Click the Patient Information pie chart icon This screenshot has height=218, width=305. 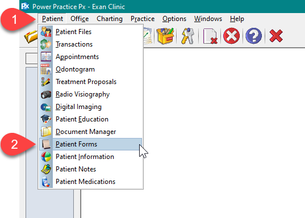tap(46, 157)
